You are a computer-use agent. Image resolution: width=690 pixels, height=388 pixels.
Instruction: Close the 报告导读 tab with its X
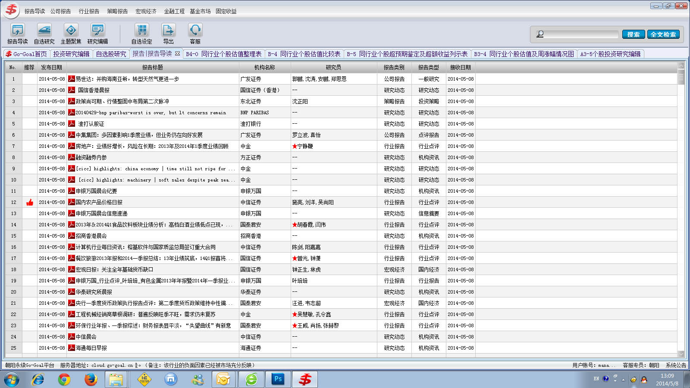[x=177, y=53]
